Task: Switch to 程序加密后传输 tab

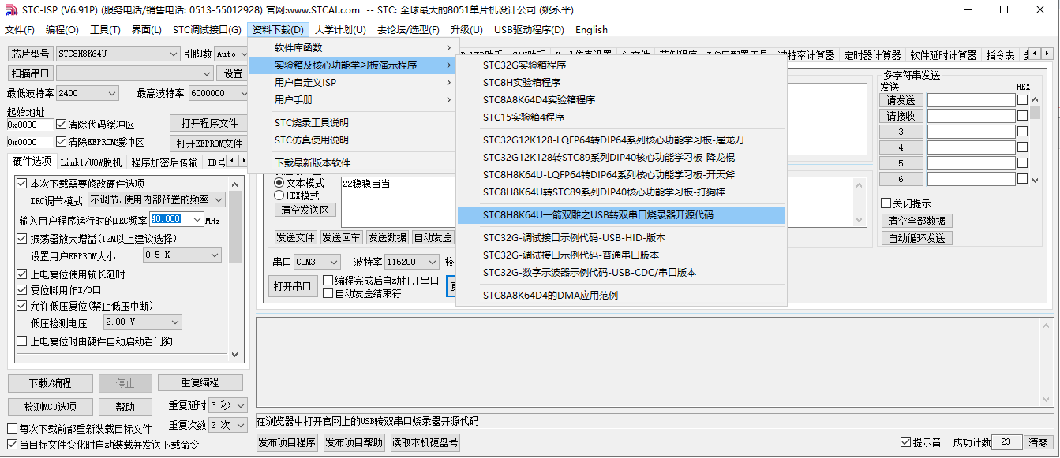Action: tap(165, 162)
